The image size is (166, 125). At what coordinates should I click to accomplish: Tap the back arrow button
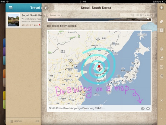[x=46, y=8]
